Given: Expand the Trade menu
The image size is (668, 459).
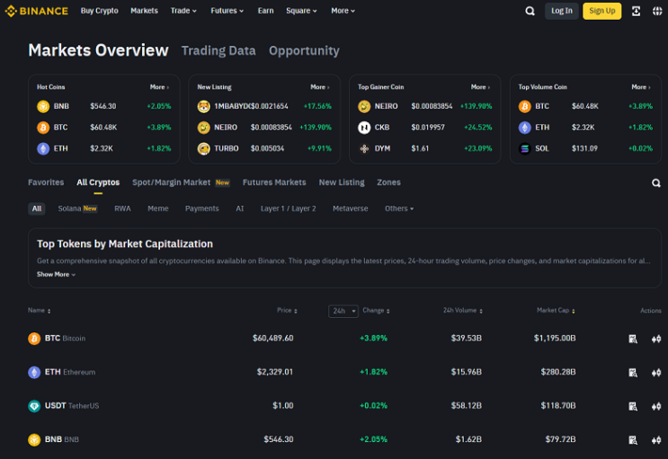Looking at the screenshot, I should pos(183,11).
